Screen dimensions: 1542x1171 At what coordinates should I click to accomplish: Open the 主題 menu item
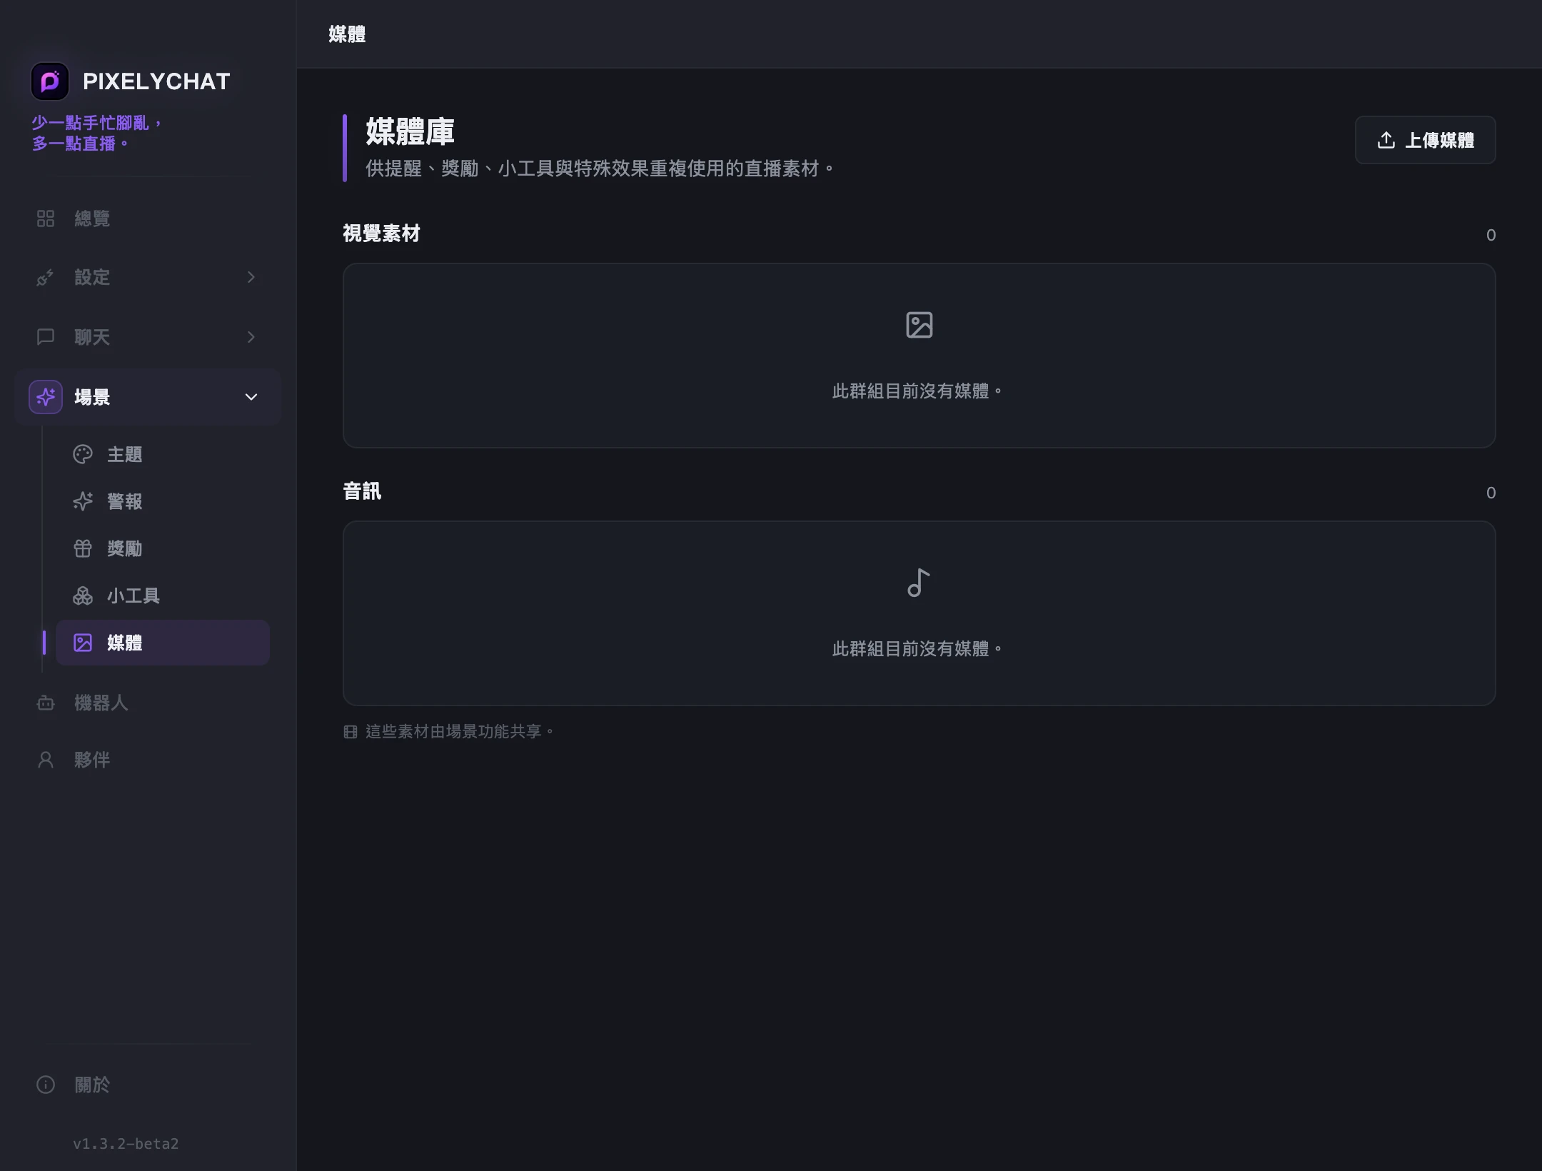tap(163, 454)
